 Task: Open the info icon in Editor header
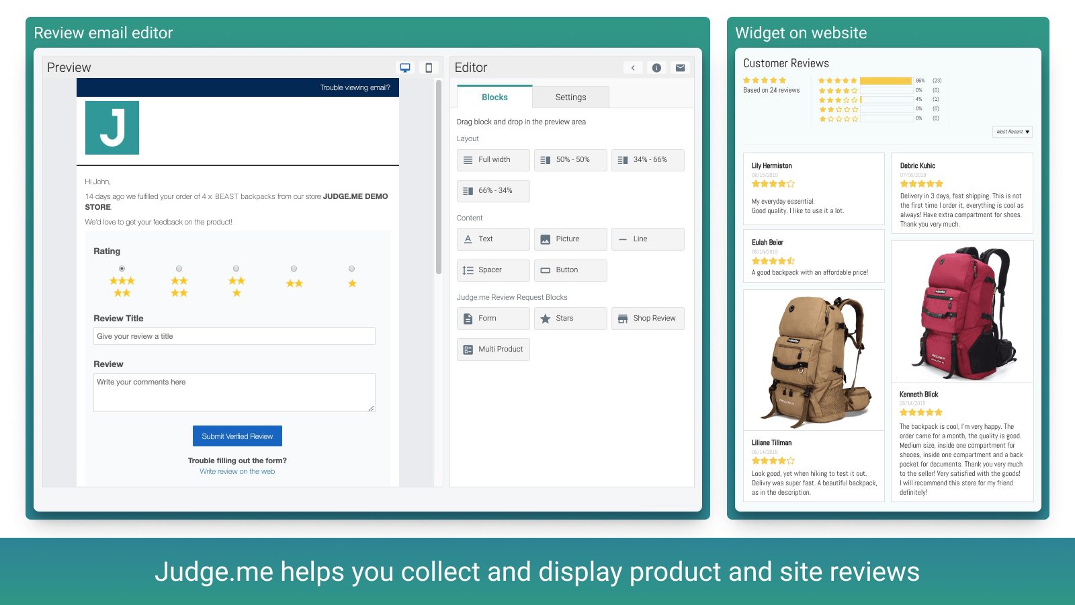(656, 68)
